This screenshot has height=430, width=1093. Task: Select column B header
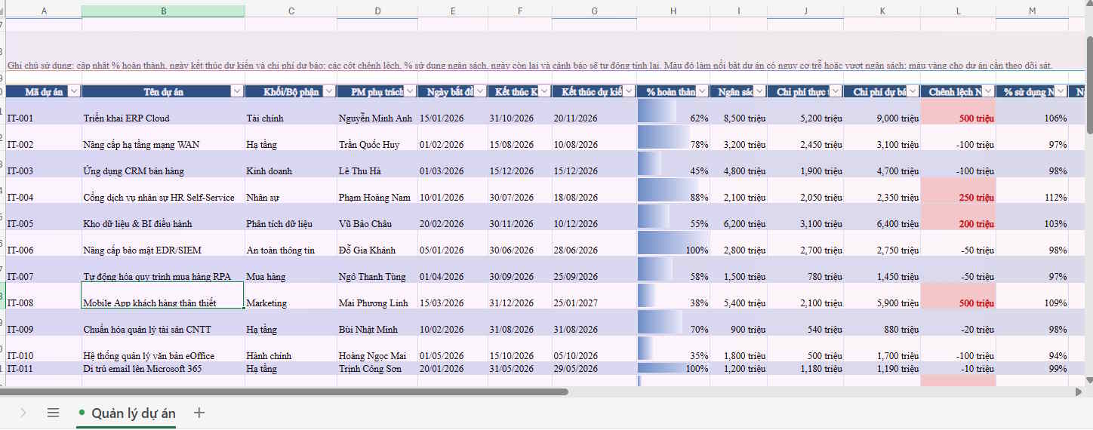click(163, 11)
